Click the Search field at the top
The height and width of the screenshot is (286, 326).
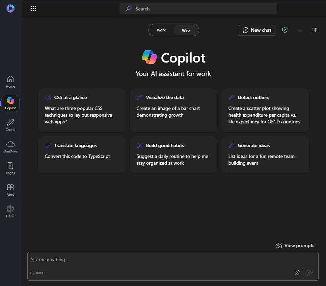198,8
